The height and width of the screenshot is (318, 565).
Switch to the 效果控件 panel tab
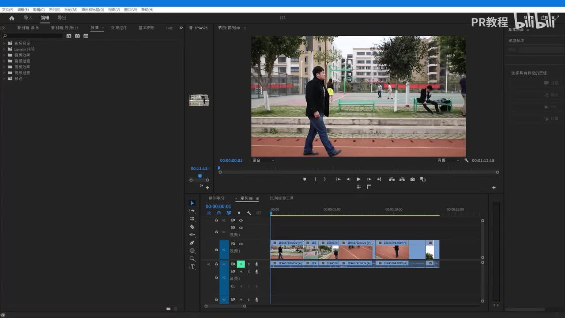point(119,28)
